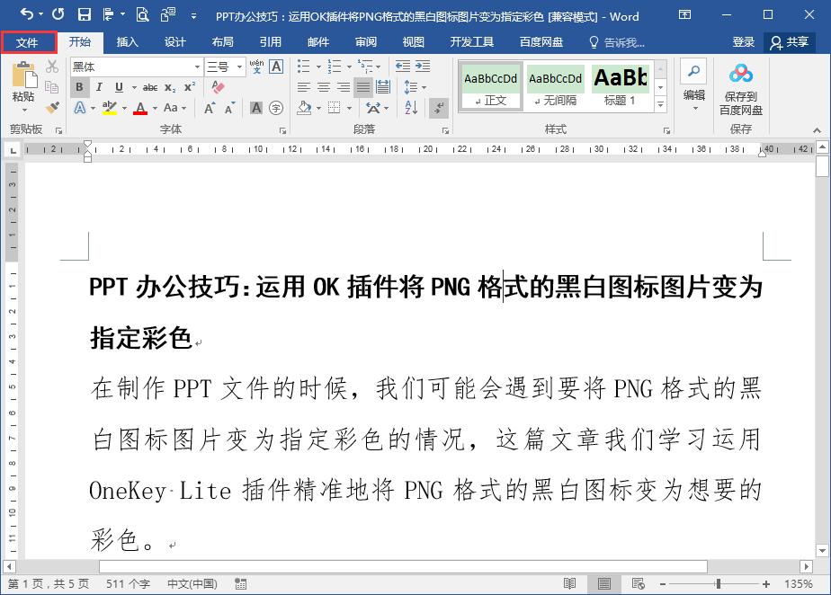Click the Redo icon in title bar

58,14
